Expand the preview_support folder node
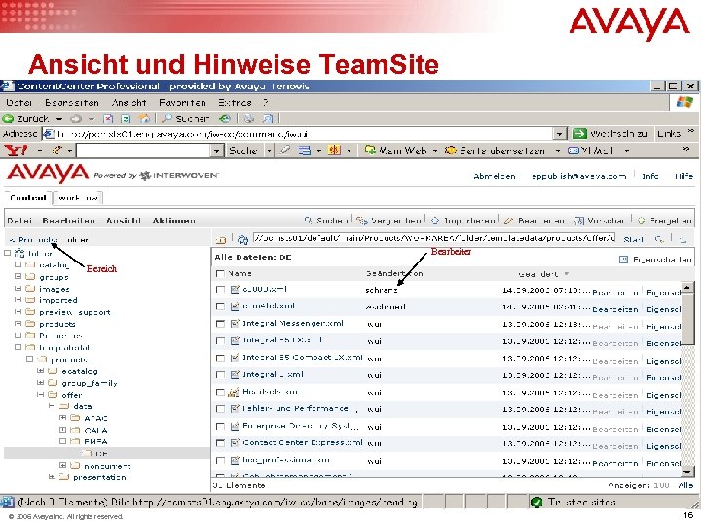 (x=18, y=312)
